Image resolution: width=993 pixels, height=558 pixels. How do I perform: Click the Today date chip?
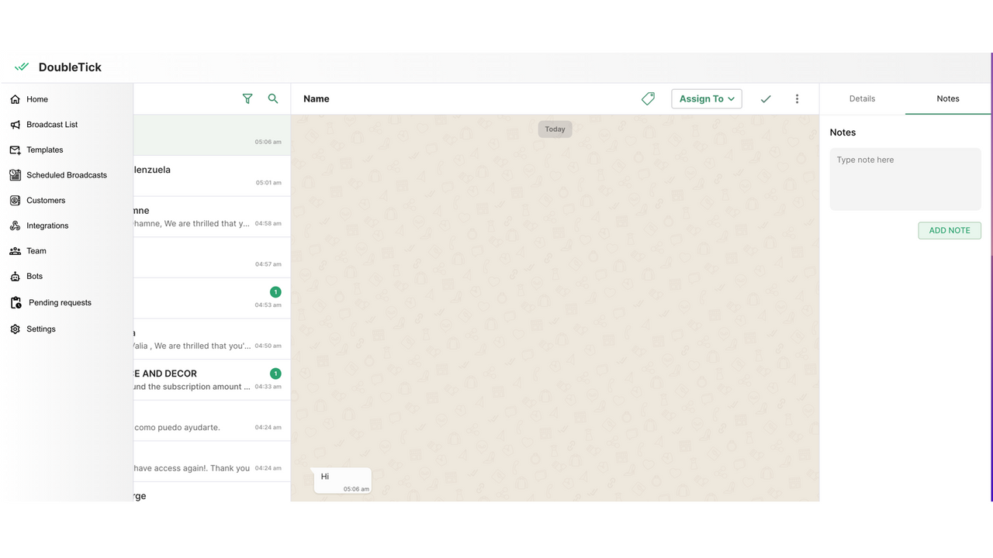(x=555, y=129)
